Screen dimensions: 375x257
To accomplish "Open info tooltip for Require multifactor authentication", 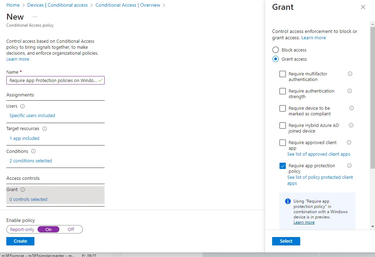I will [350, 74].
